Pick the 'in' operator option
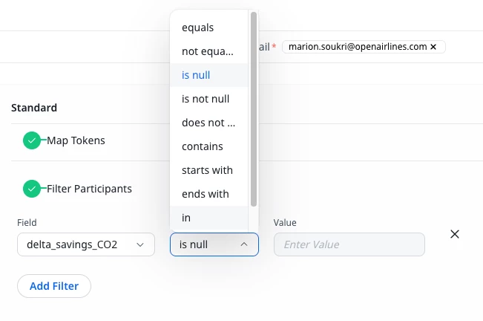The height and width of the screenshot is (321, 483). coord(186,218)
